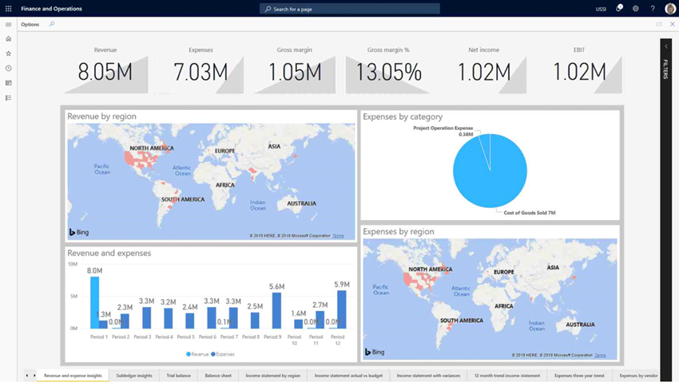Open Income statement by region tab

(272, 375)
